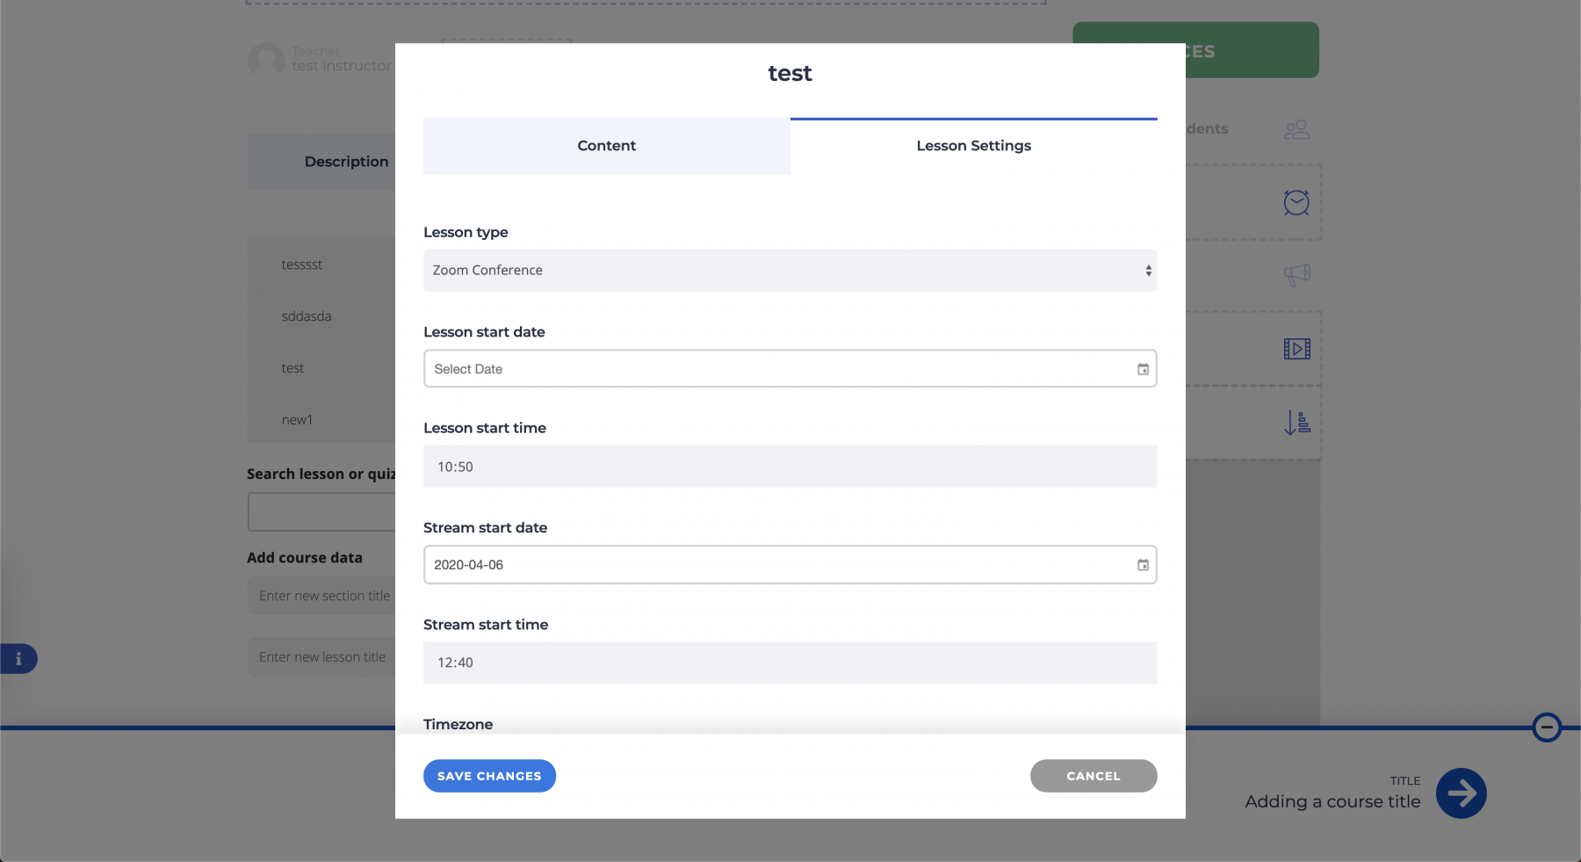Select the sddasda lesson in the list

click(307, 316)
